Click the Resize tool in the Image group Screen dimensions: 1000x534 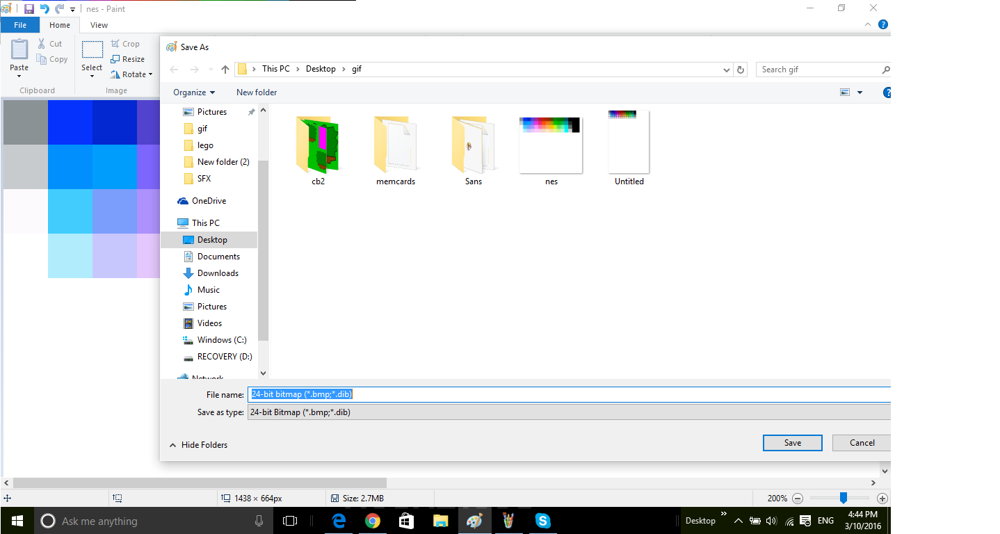click(127, 59)
